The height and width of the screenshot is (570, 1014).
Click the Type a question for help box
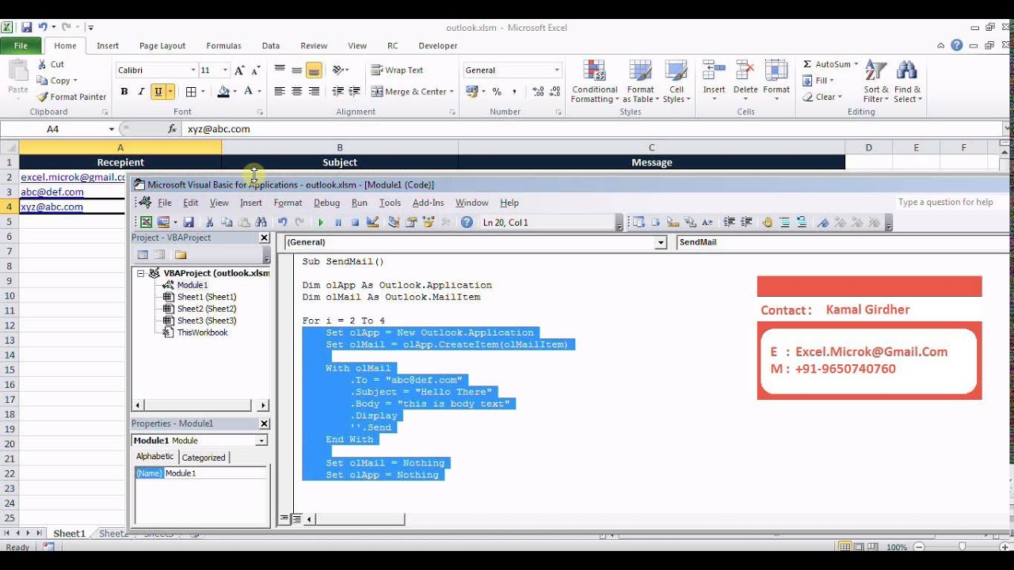(947, 202)
